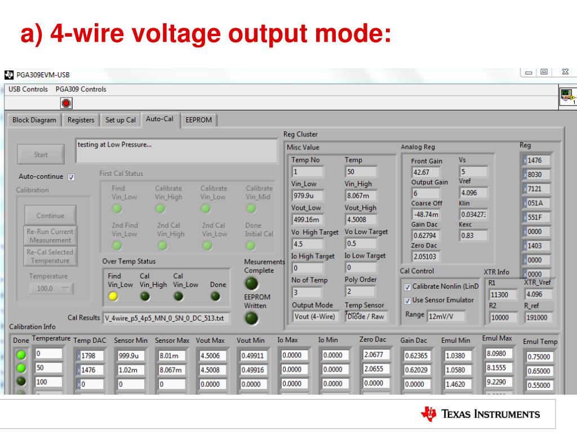Screen dimensions: 577x433
Task: Click the No of Temp field showing 3
Action: point(307,293)
